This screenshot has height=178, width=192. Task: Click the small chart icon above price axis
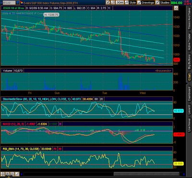click(x=176, y=8)
